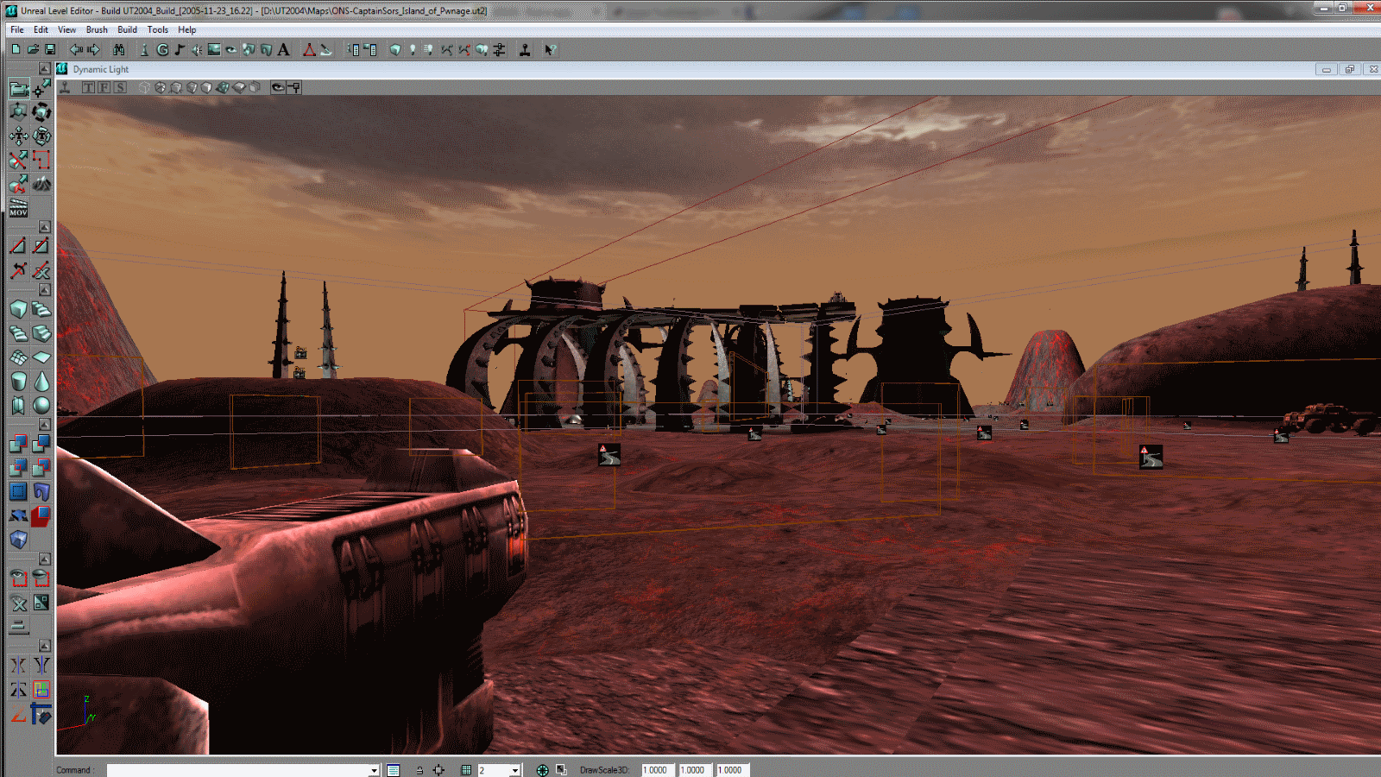Toggle the viewport eye visibility button
Screen dimensions: 1381x777
tap(278, 87)
